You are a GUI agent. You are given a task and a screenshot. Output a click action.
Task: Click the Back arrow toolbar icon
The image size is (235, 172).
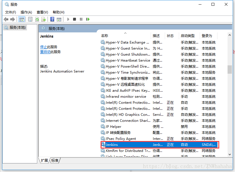tap(6, 19)
